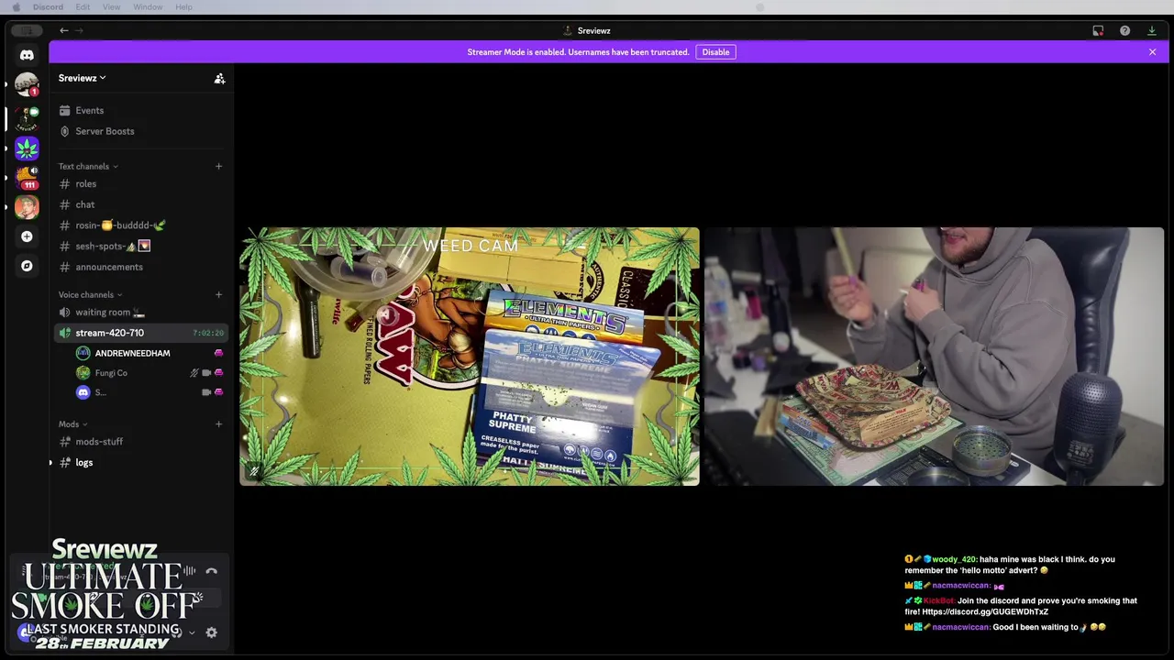Open the Apple menu
The height and width of the screenshot is (660, 1174).
point(16,7)
